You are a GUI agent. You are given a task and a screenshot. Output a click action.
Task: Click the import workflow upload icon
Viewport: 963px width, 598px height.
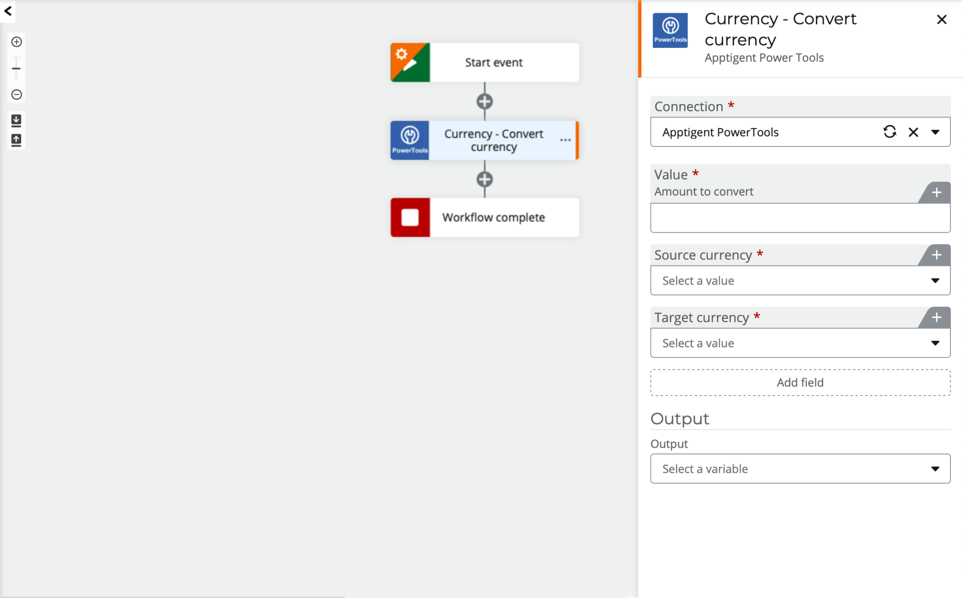[x=16, y=140]
